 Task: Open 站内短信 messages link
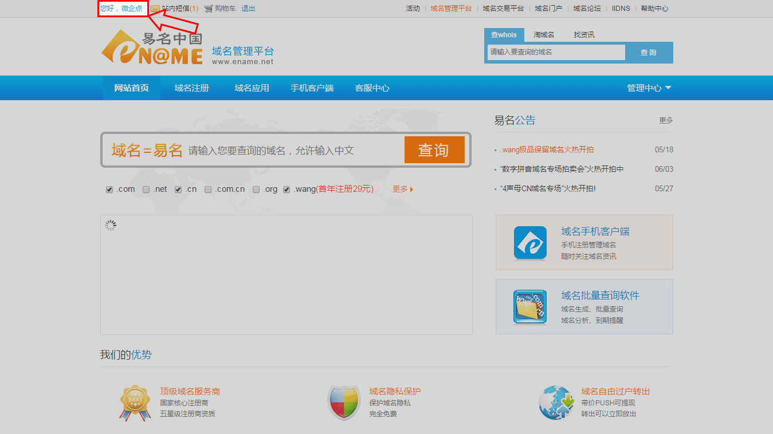(180, 9)
